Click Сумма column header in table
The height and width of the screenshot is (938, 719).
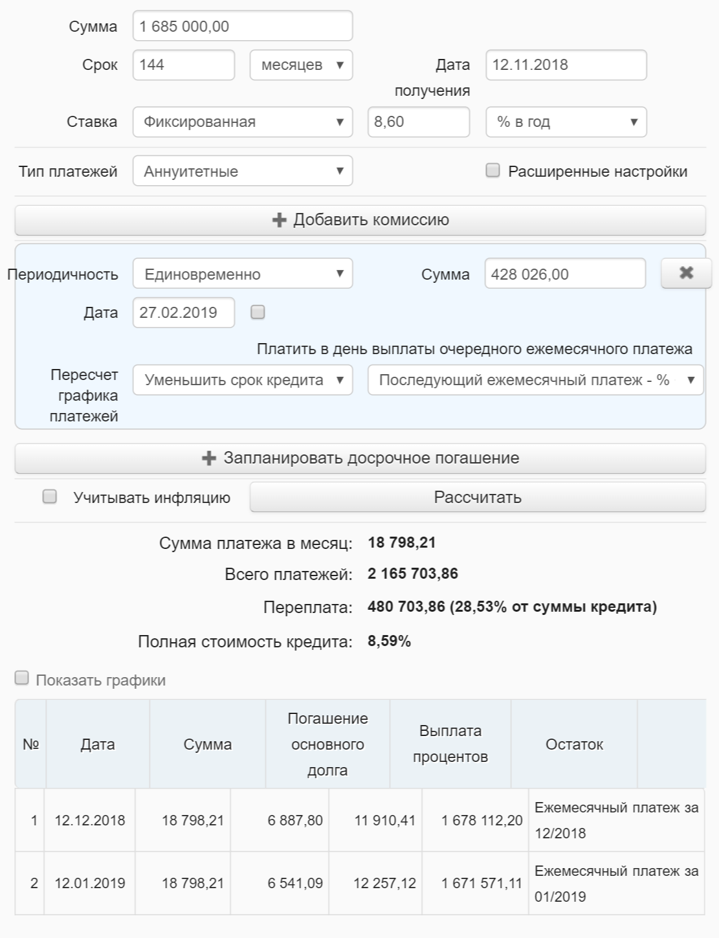click(208, 744)
